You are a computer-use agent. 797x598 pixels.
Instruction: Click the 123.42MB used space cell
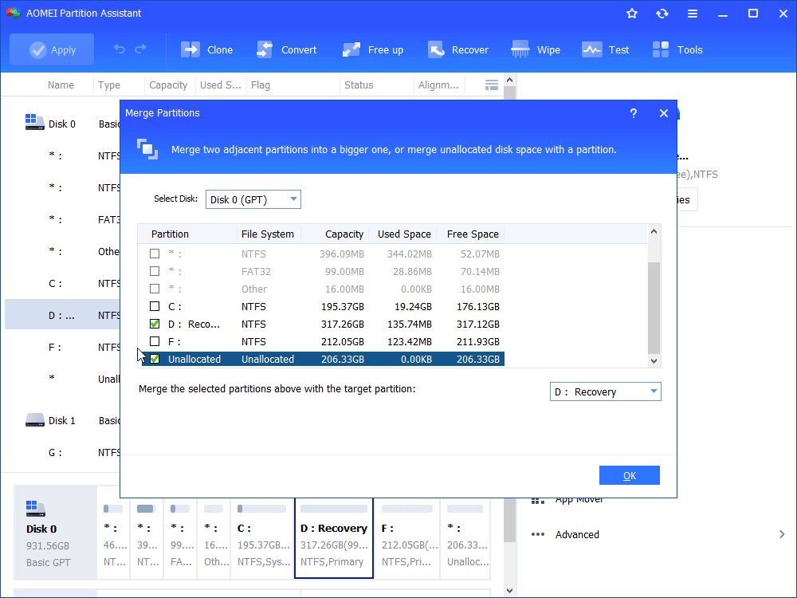pos(409,342)
